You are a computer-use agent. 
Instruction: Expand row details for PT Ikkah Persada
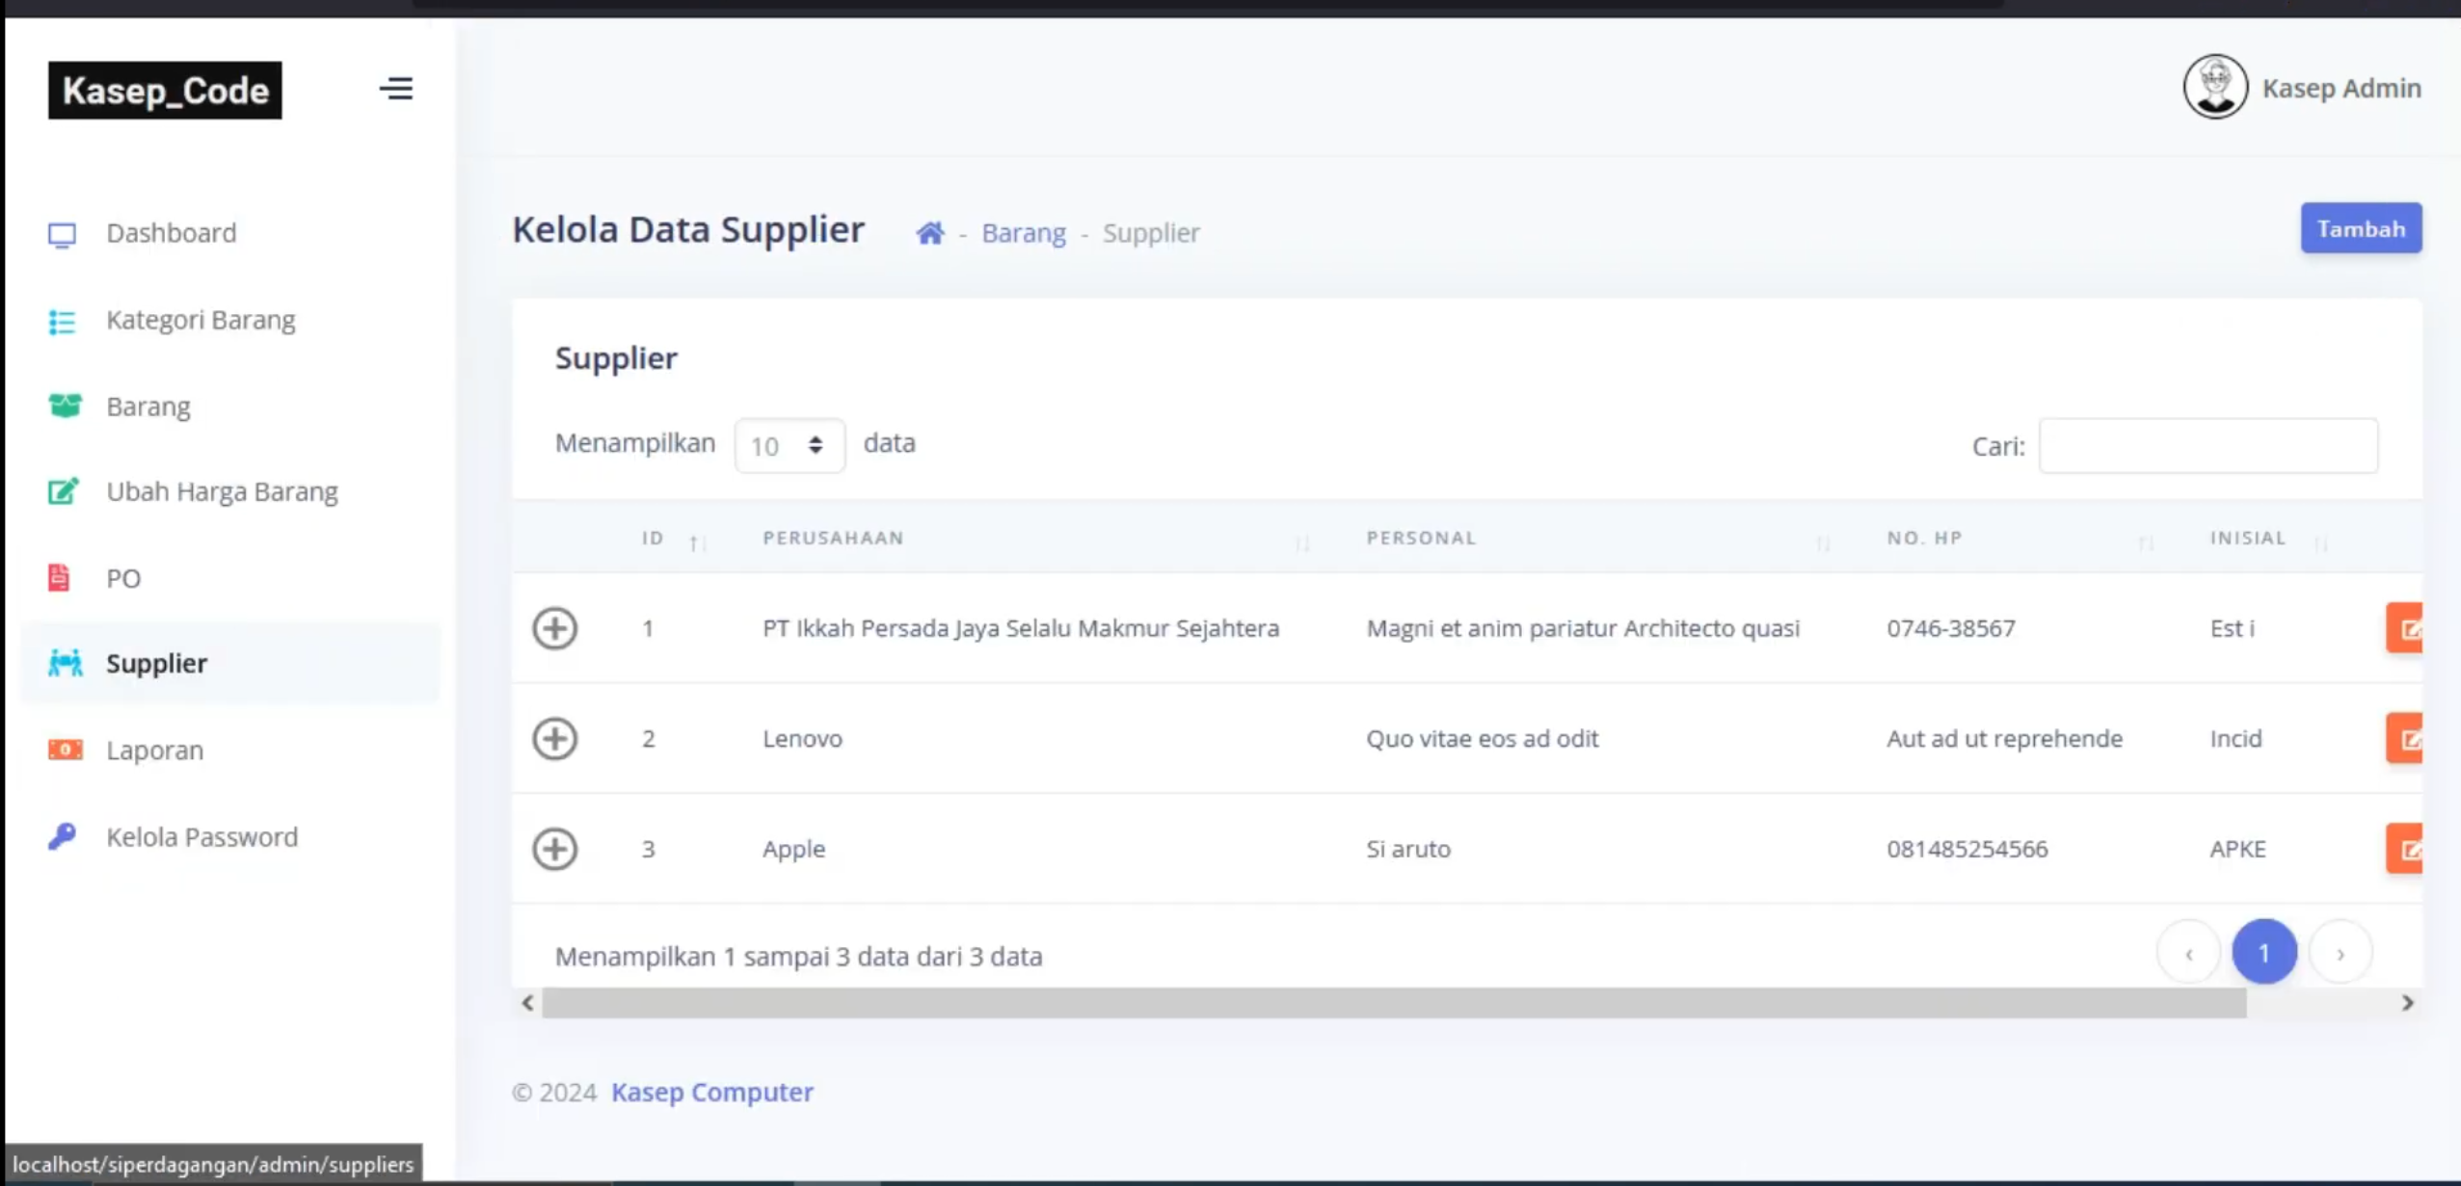(x=555, y=628)
